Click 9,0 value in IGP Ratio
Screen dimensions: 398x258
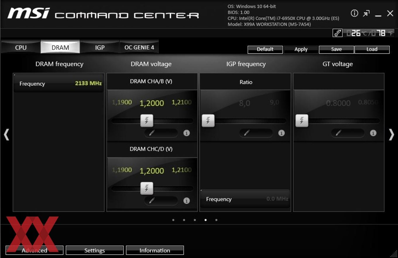(x=275, y=102)
